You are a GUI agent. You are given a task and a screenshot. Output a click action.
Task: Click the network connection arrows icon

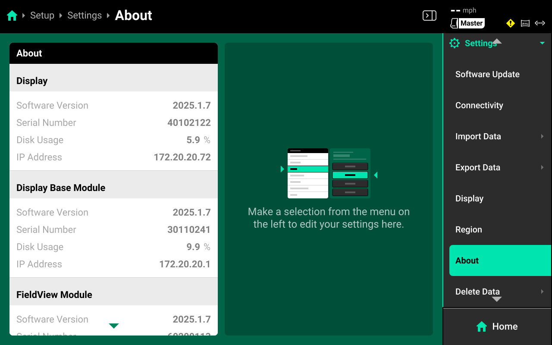[540, 23]
